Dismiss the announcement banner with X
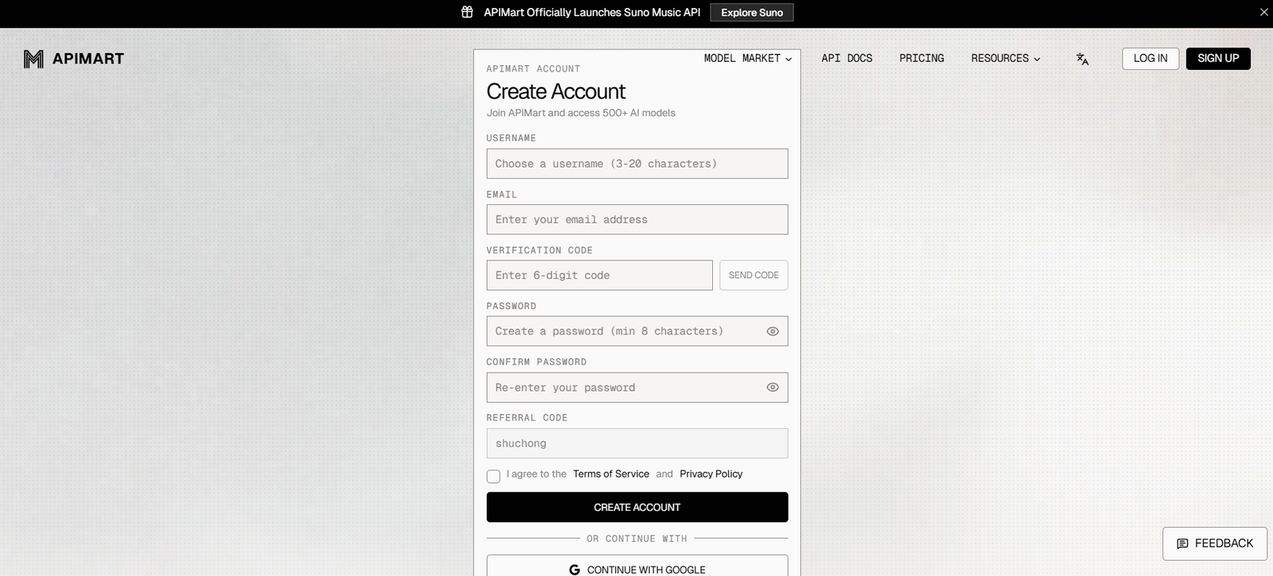This screenshot has height=576, width=1273. click(x=1263, y=12)
